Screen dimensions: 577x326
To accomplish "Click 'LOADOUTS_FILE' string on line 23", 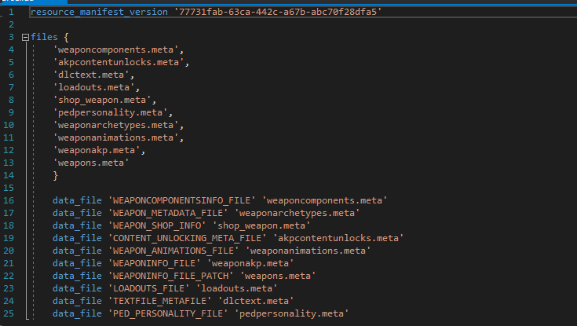I will click(x=148, y=288).
